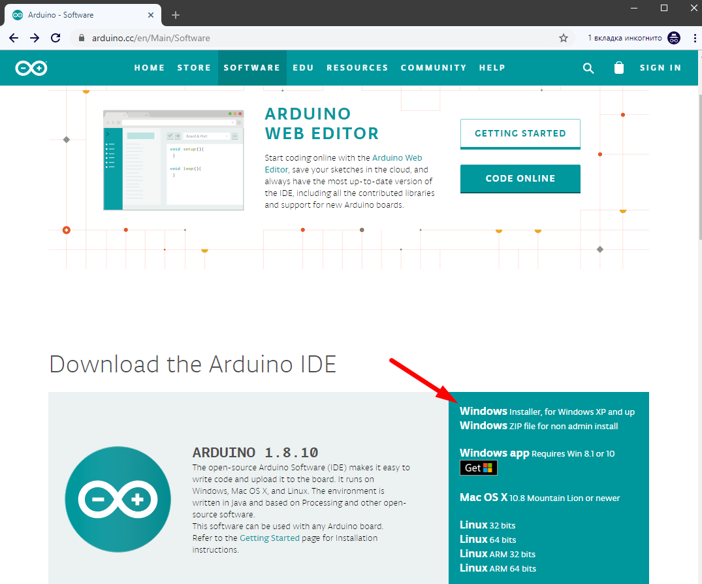This screenshot has width=702, height=584.
Task: Open the search magnifier icon
Action: click(x=588, y=67)
